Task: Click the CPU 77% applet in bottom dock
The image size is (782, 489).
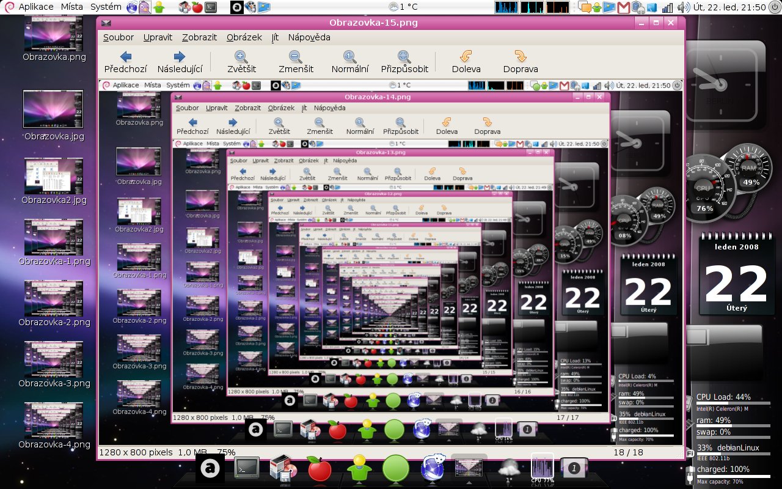Action: click(x=542, y=468)
